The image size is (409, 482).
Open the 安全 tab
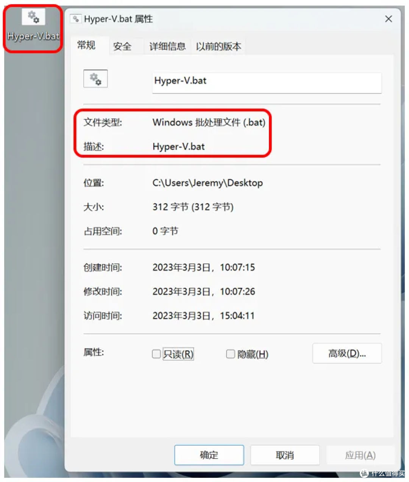coord(122,47)
